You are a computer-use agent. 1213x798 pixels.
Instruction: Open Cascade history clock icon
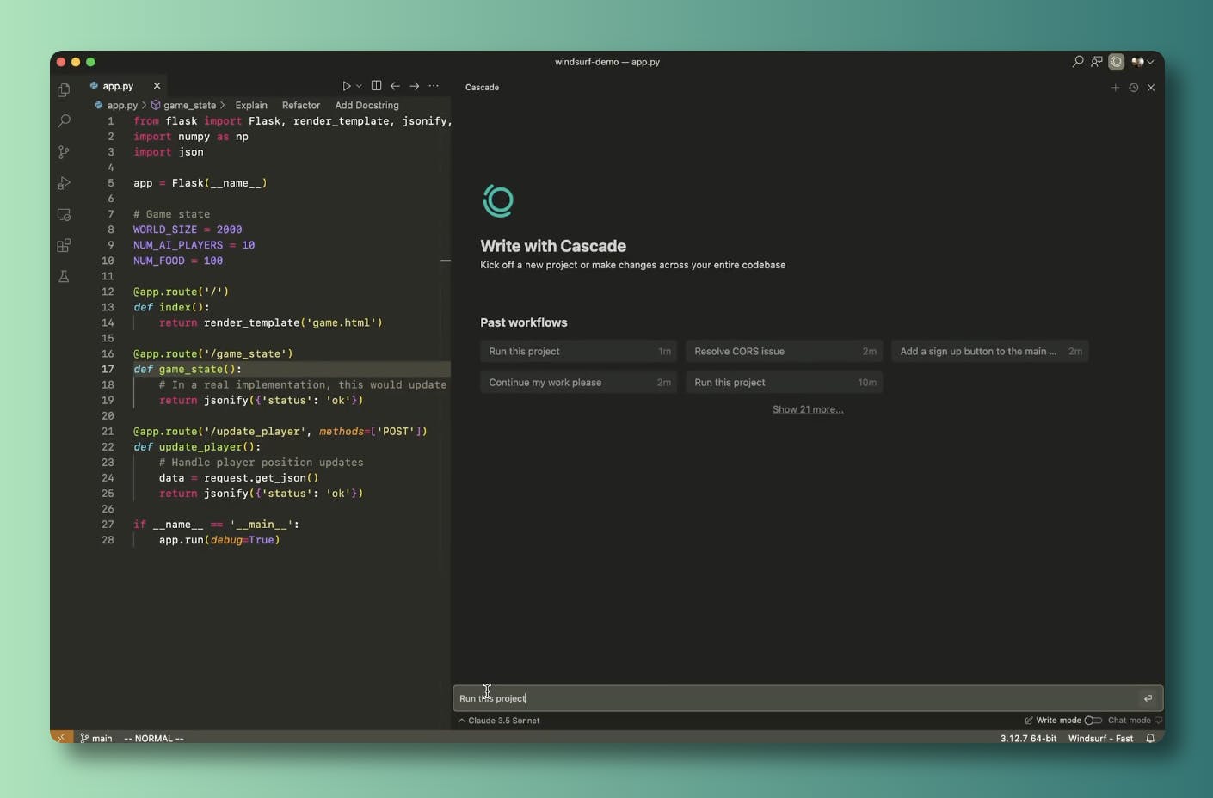[x=1133, y=88]
